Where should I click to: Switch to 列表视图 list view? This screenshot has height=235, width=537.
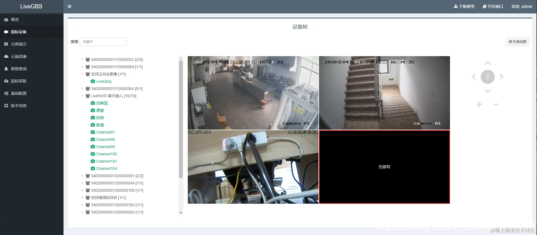(x=517, y=42)
